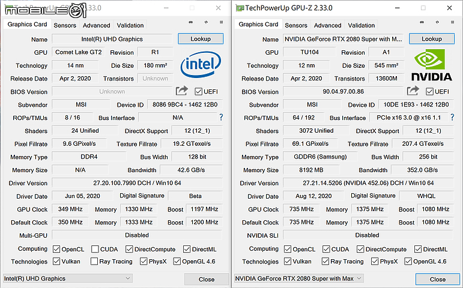
Task: Toggle the Vulkan checkbox in the Intel window
Action: click(x=56, y=262)
